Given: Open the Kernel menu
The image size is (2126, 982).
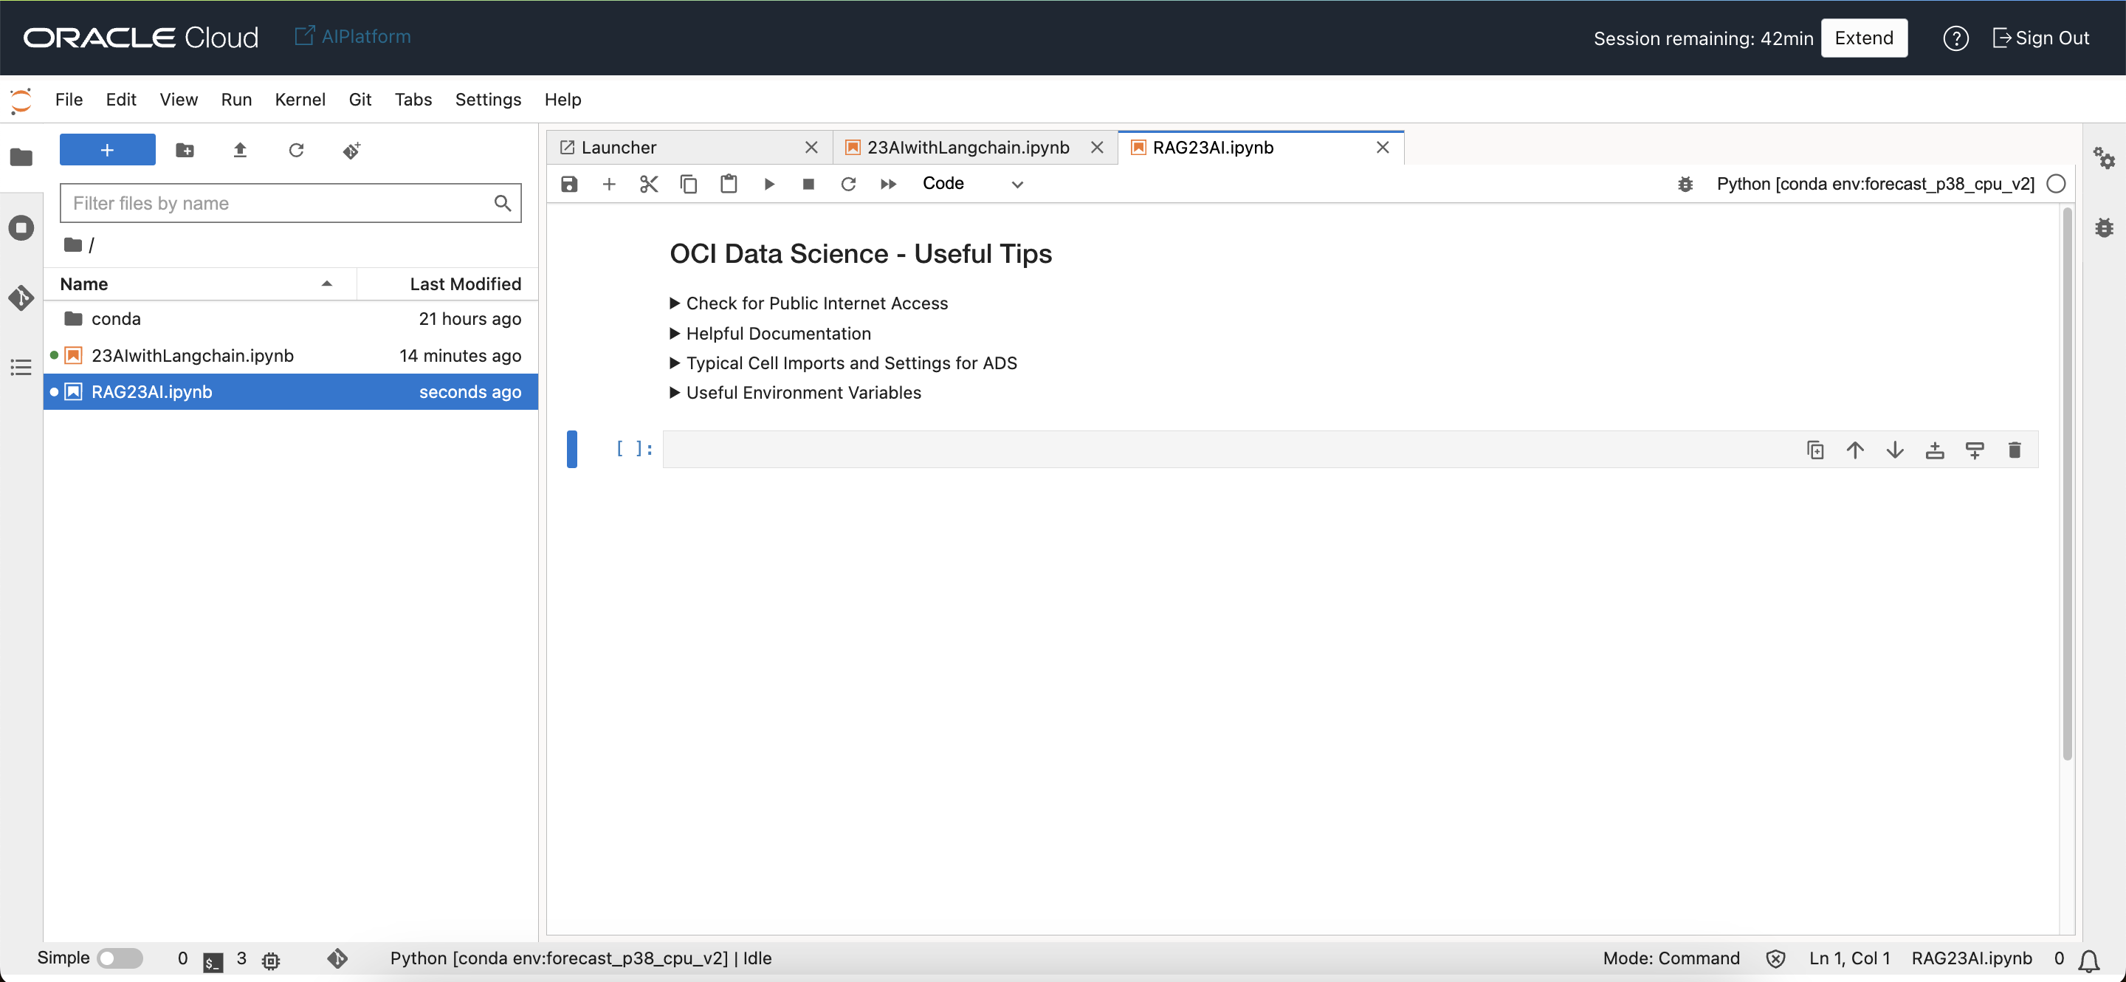Looking at the screenshot, I should coord(300,99).
